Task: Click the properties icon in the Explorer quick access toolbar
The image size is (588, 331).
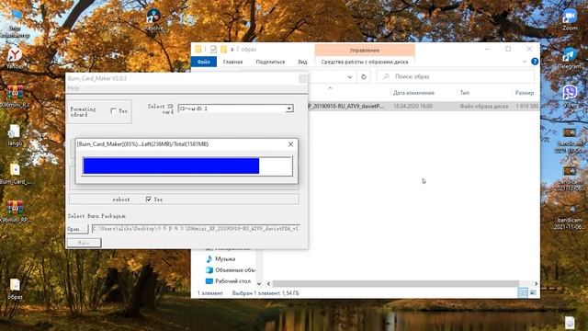Action: (213, 49)
